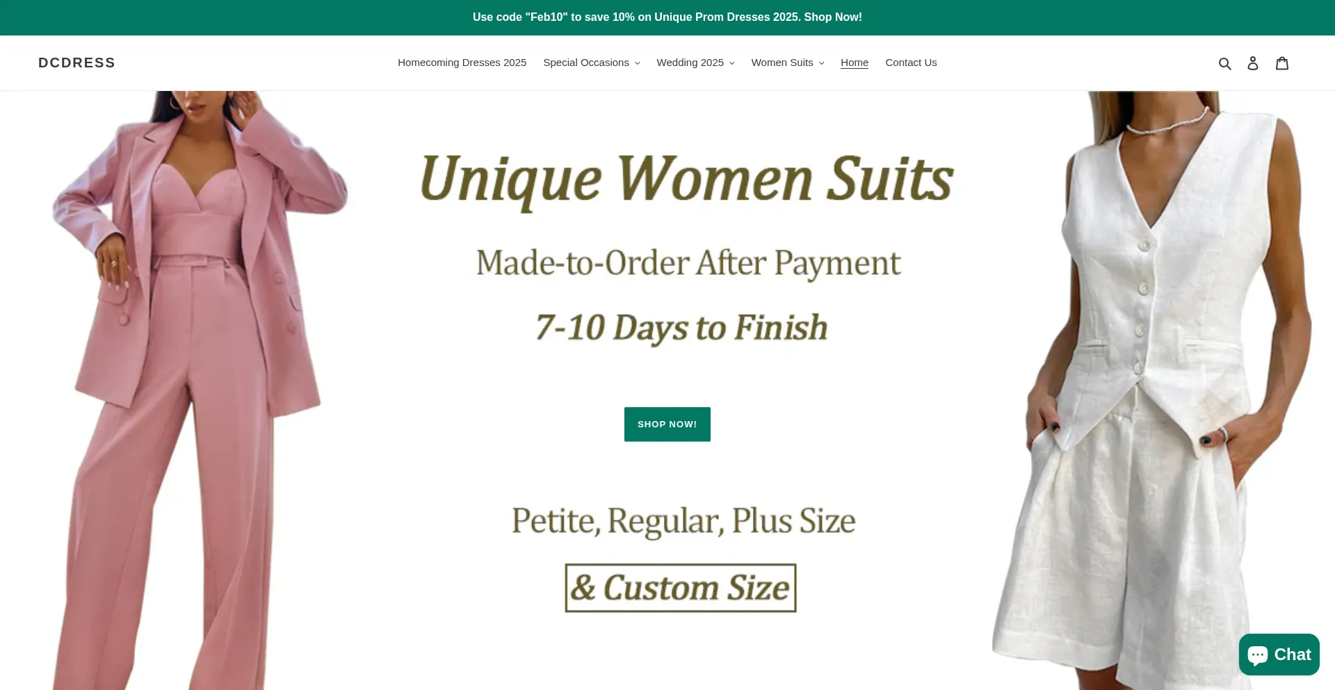Click the DCDRESS store logo
The width and height of the screenshot is (1335, 690).
[x=76, y=63]
